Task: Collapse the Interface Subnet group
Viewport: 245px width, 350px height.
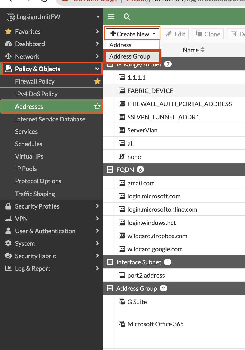Action: (x=110, y=262)
